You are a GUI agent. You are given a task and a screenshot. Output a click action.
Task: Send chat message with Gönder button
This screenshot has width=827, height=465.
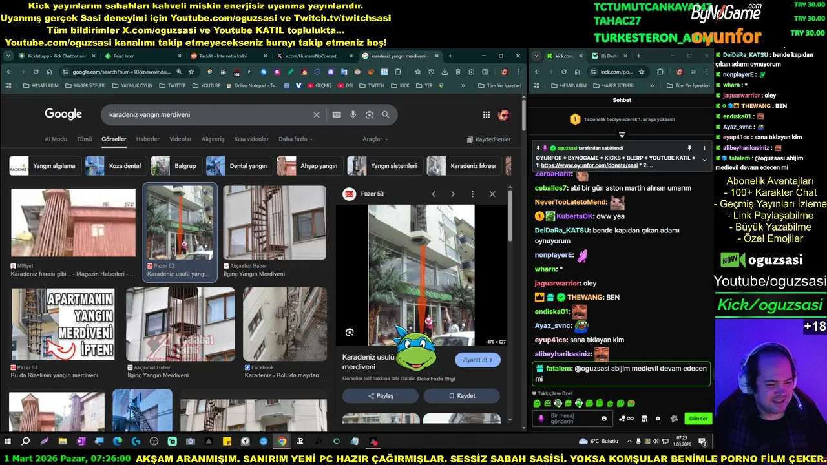(698, 418)
